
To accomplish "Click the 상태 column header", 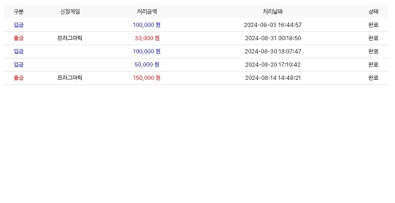I will pyautogui.click(x=373, y=12).
